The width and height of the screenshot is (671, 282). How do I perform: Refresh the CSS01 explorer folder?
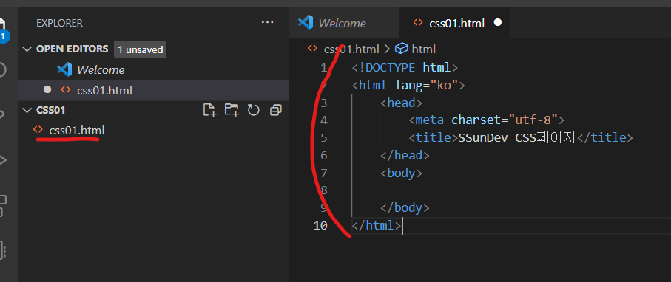254,111
